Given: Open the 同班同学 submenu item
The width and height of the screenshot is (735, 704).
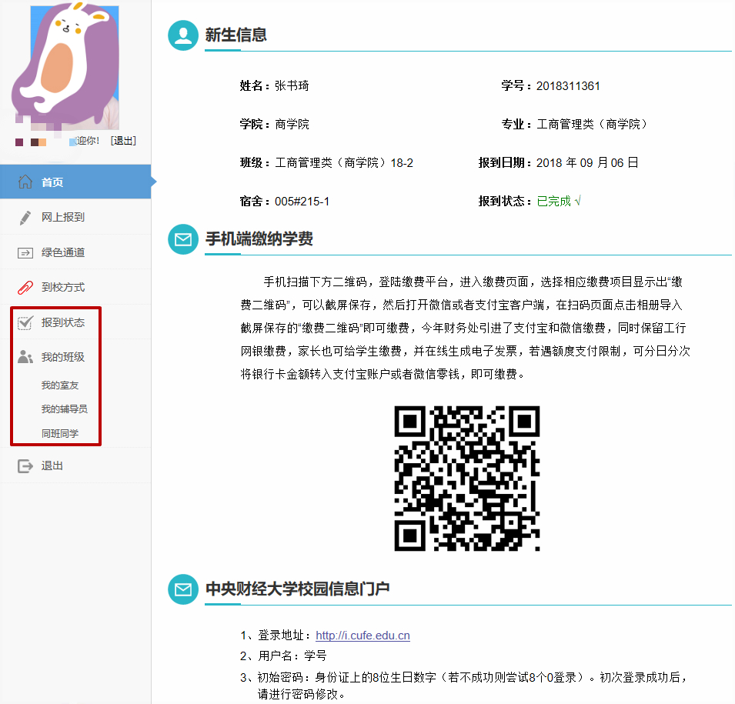Looking at the screenshot, I should click(x=60, y=433).
